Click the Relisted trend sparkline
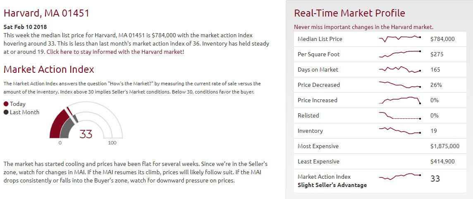 [x=400, y=116]
